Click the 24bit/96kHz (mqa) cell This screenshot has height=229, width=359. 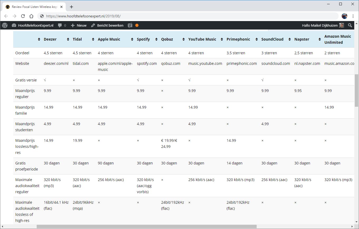(83, 205)
